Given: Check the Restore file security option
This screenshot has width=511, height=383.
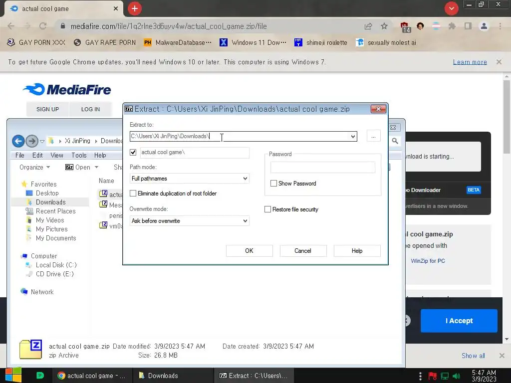Looking at the screenshot, I should pos(267,209).
